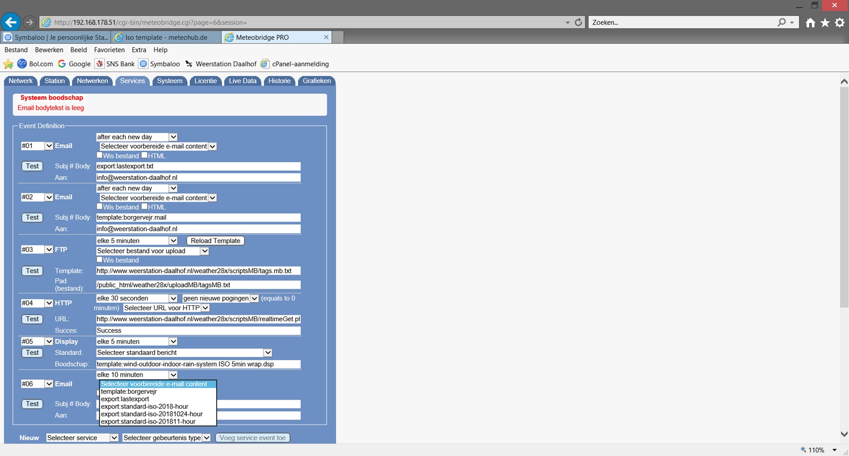The height and width of the screenshot is (456, 849).
Task: Open the Symbaloo bookmark
Action: click(160, 64)
